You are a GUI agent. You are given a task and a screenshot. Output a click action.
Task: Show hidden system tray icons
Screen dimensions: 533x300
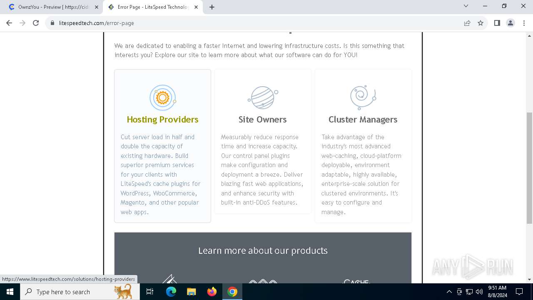tap(449, 292)
